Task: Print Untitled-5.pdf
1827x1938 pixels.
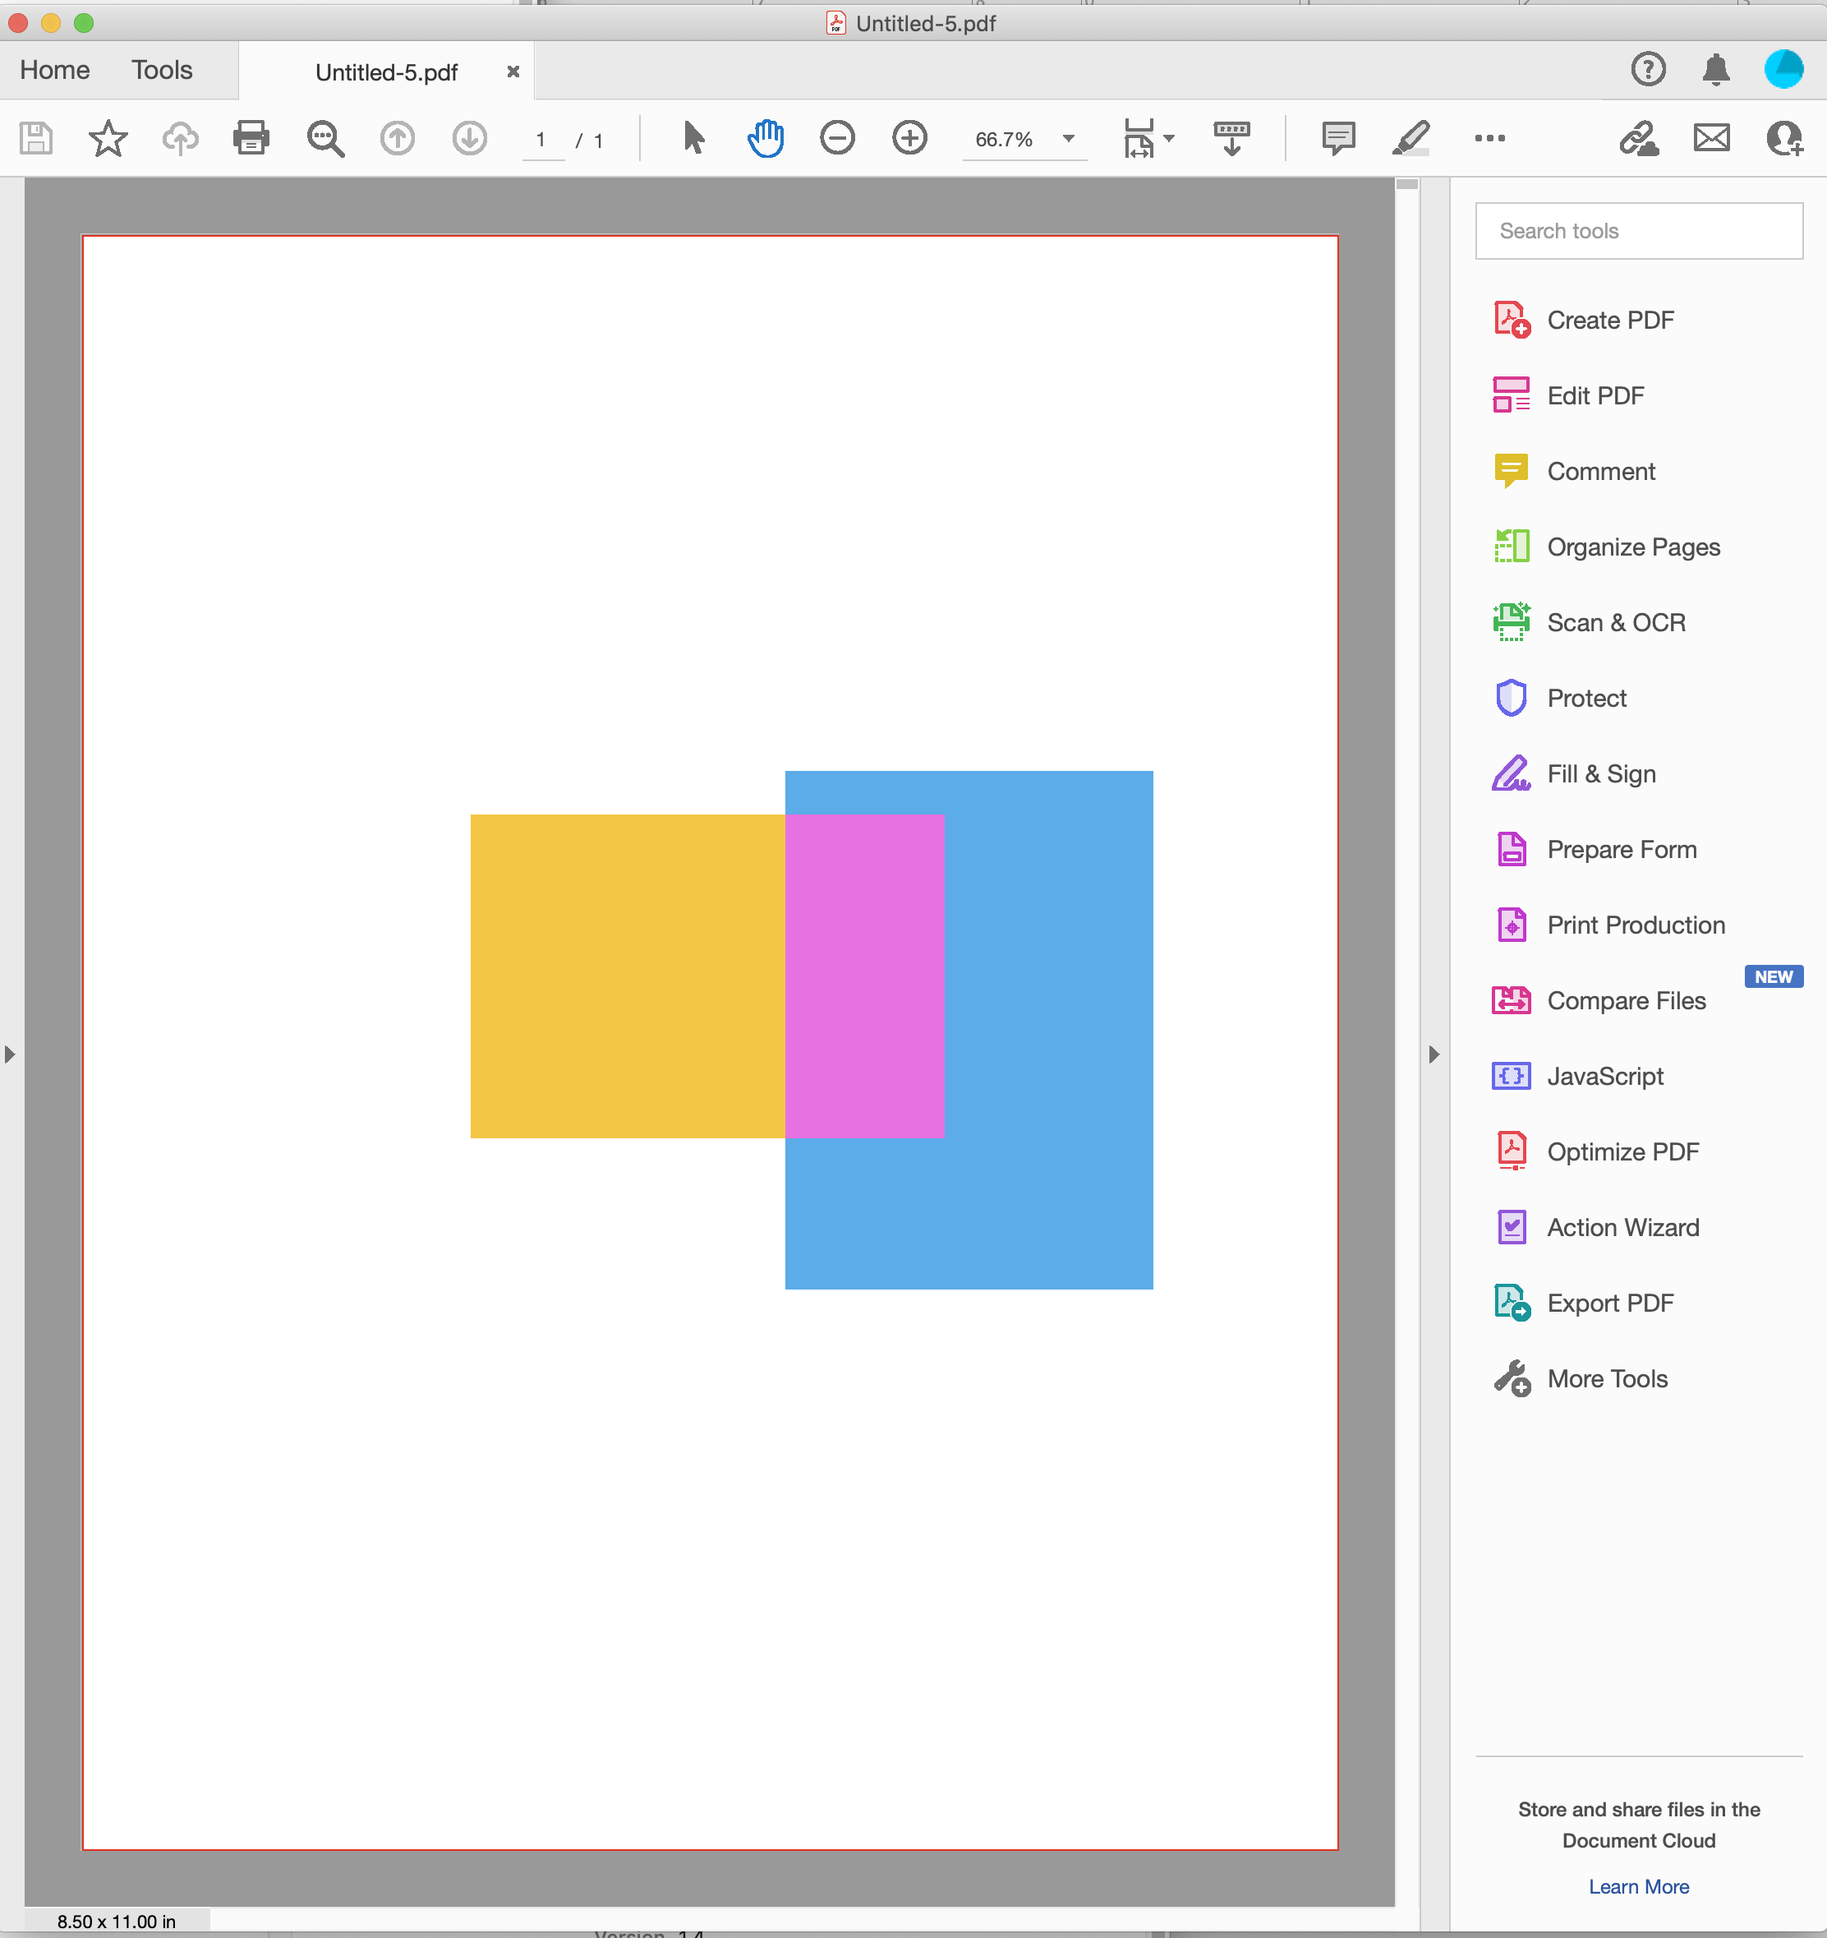Action: point(251,138)
